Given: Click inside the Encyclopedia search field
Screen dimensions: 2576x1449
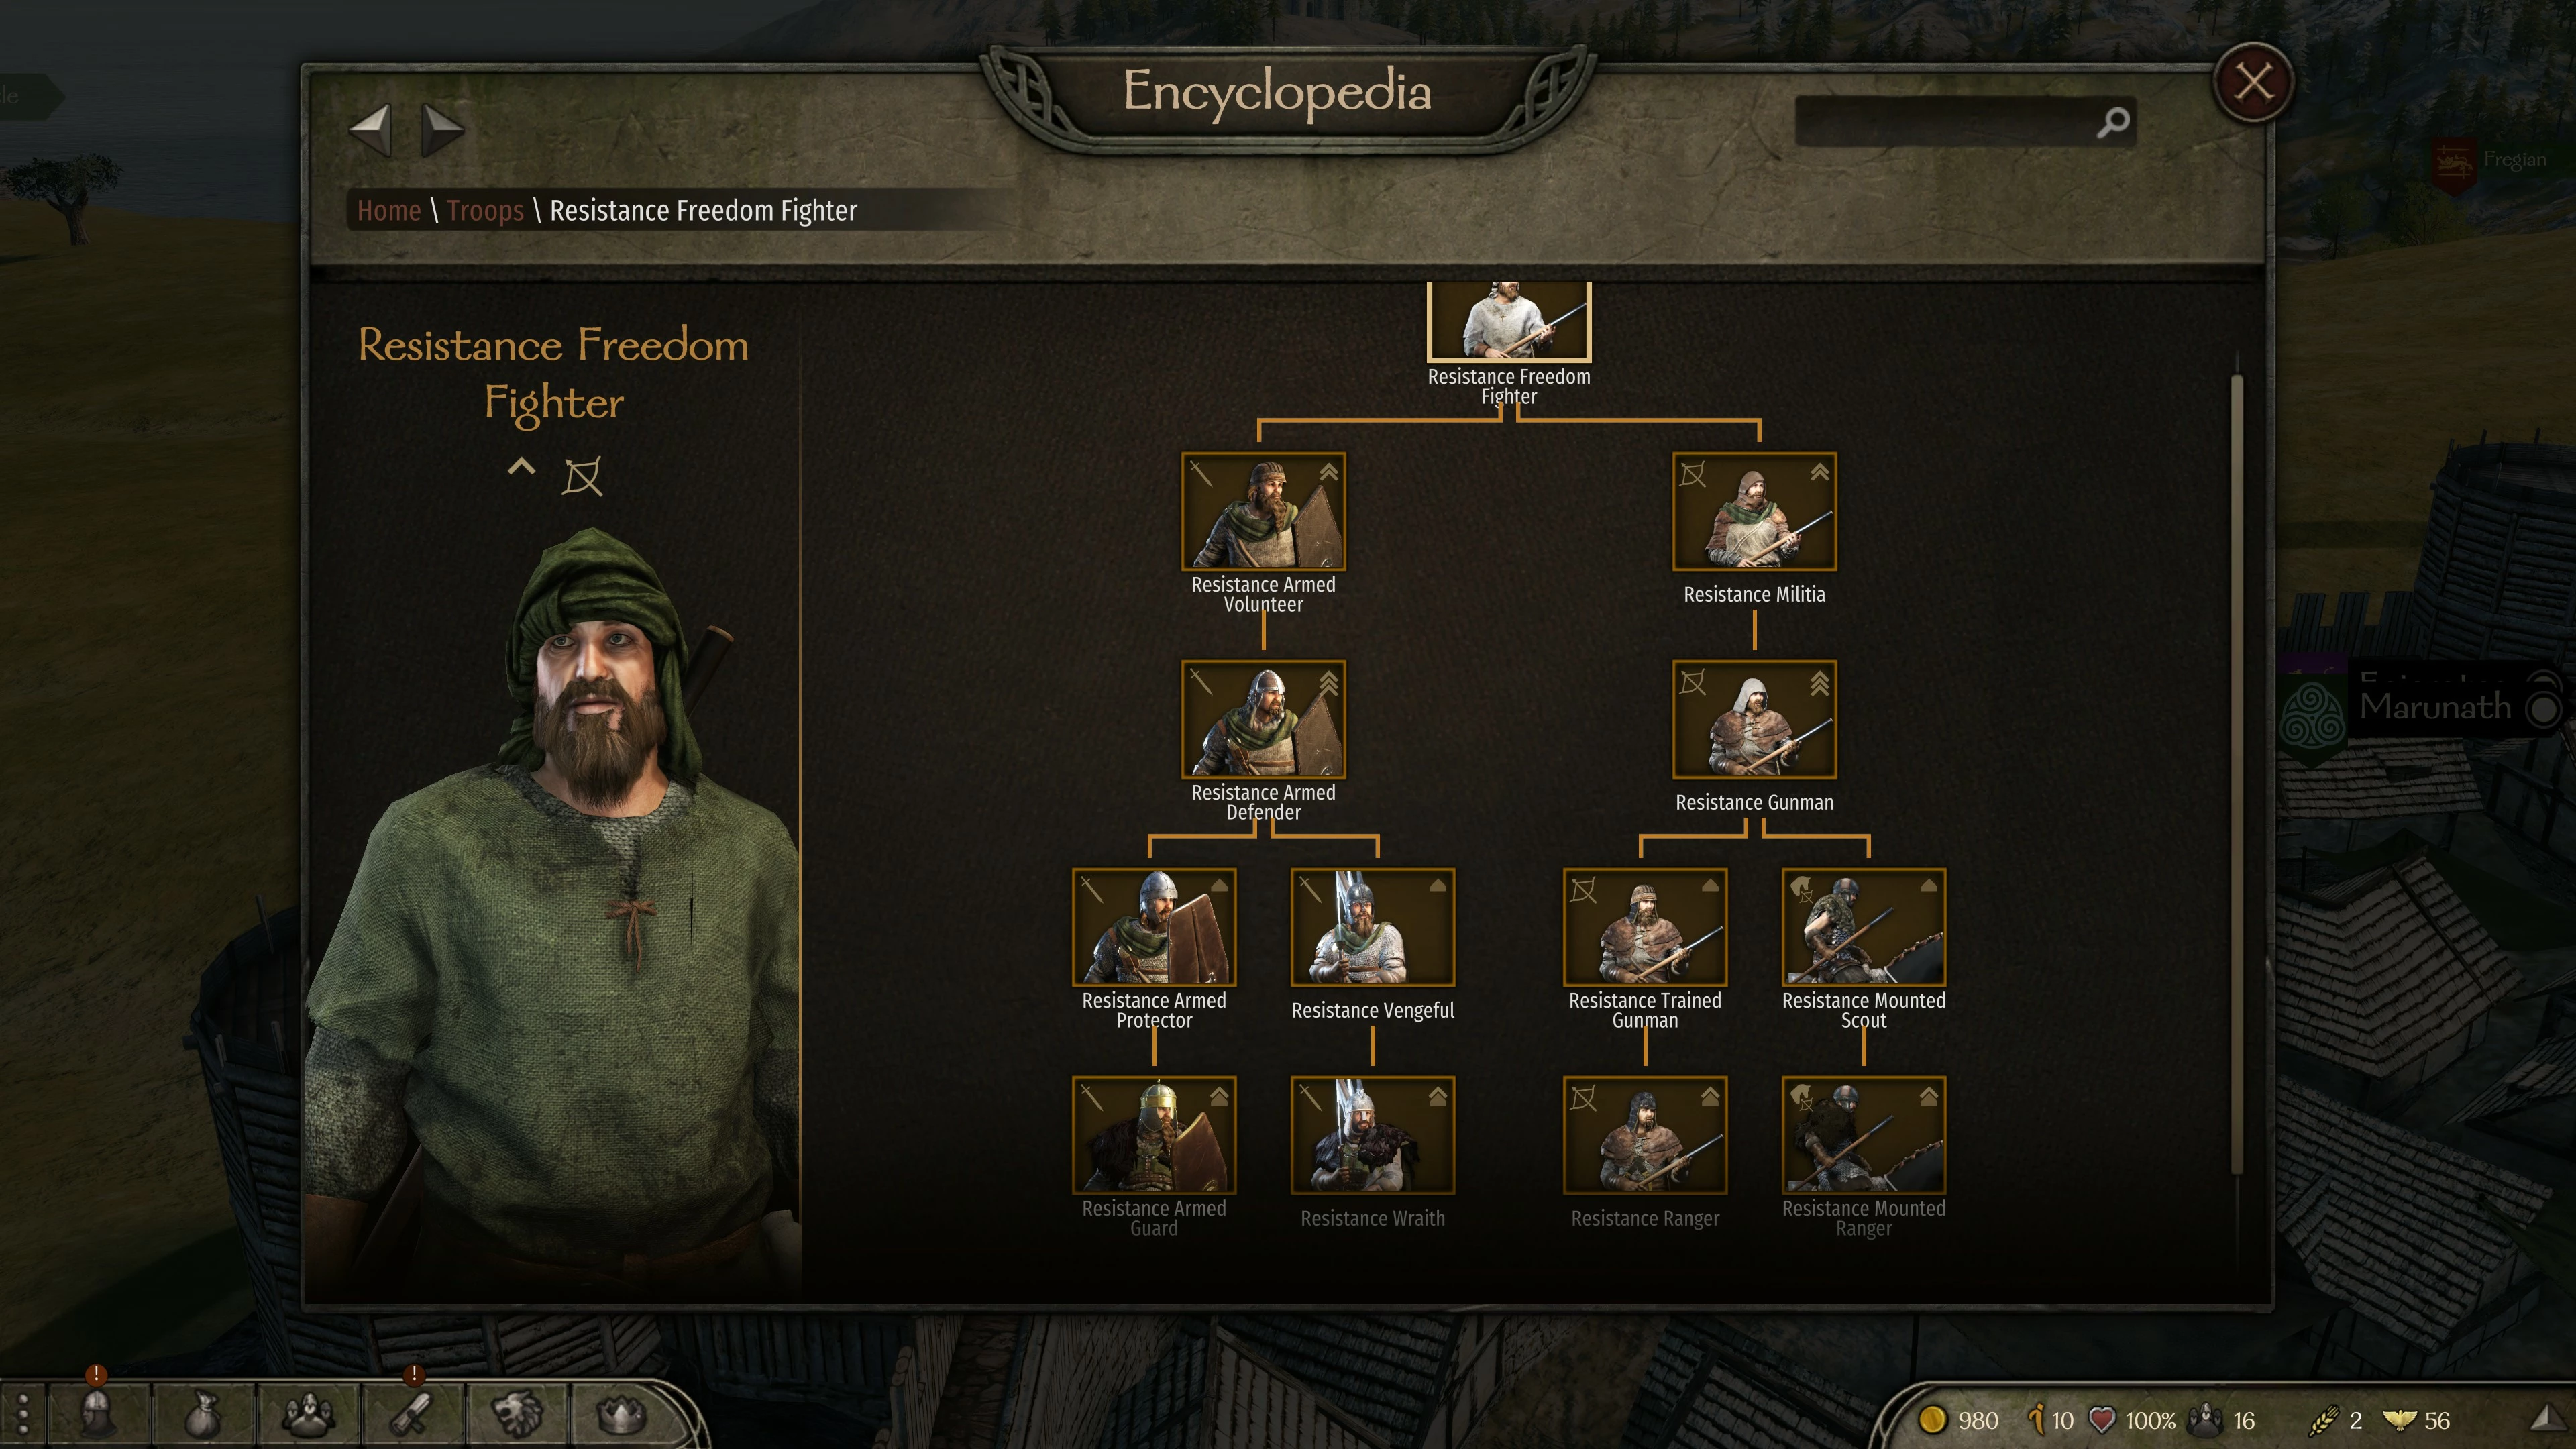Looking at the screenshot, I should coord(1945,122).
